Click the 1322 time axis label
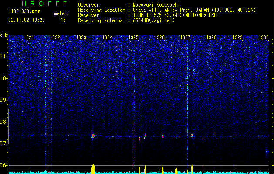 [55, 37]
